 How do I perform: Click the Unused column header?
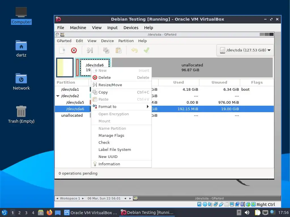click(219, 83)
